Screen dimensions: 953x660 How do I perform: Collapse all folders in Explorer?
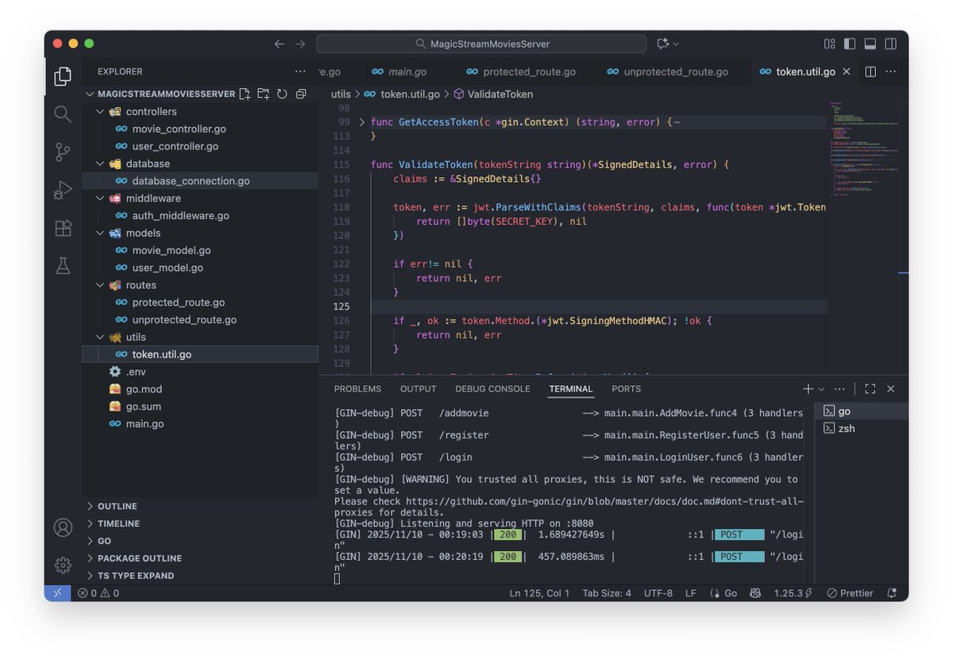[x=301, y=94]
